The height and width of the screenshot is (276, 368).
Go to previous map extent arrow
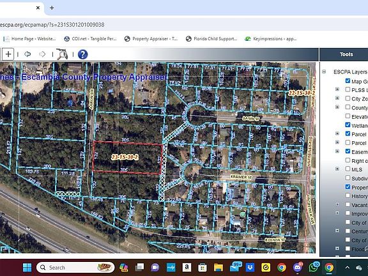coord(27,54)
